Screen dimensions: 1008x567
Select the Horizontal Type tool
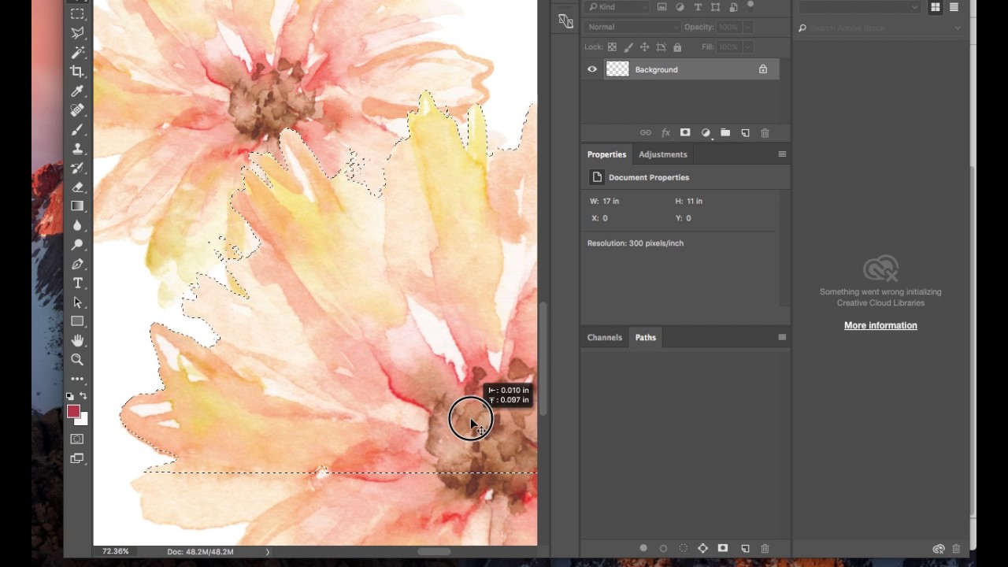click(77, 283)
